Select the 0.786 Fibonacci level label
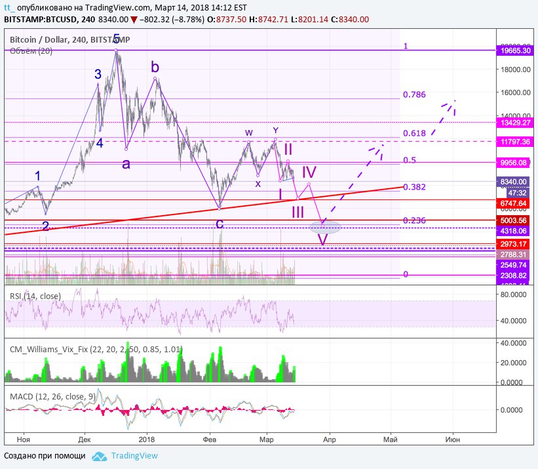This screenshot has width=538, height=469. coord(414,94)
